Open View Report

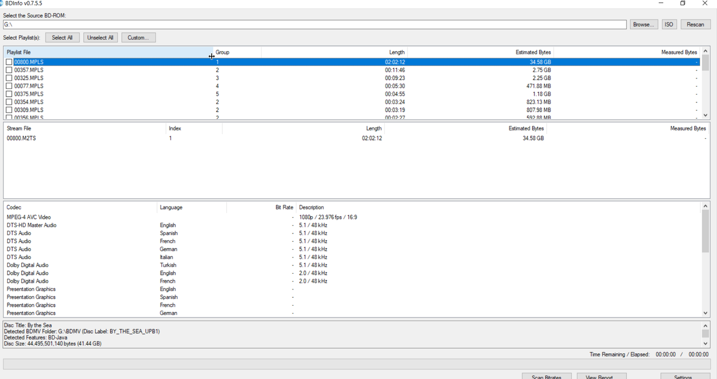602,376
